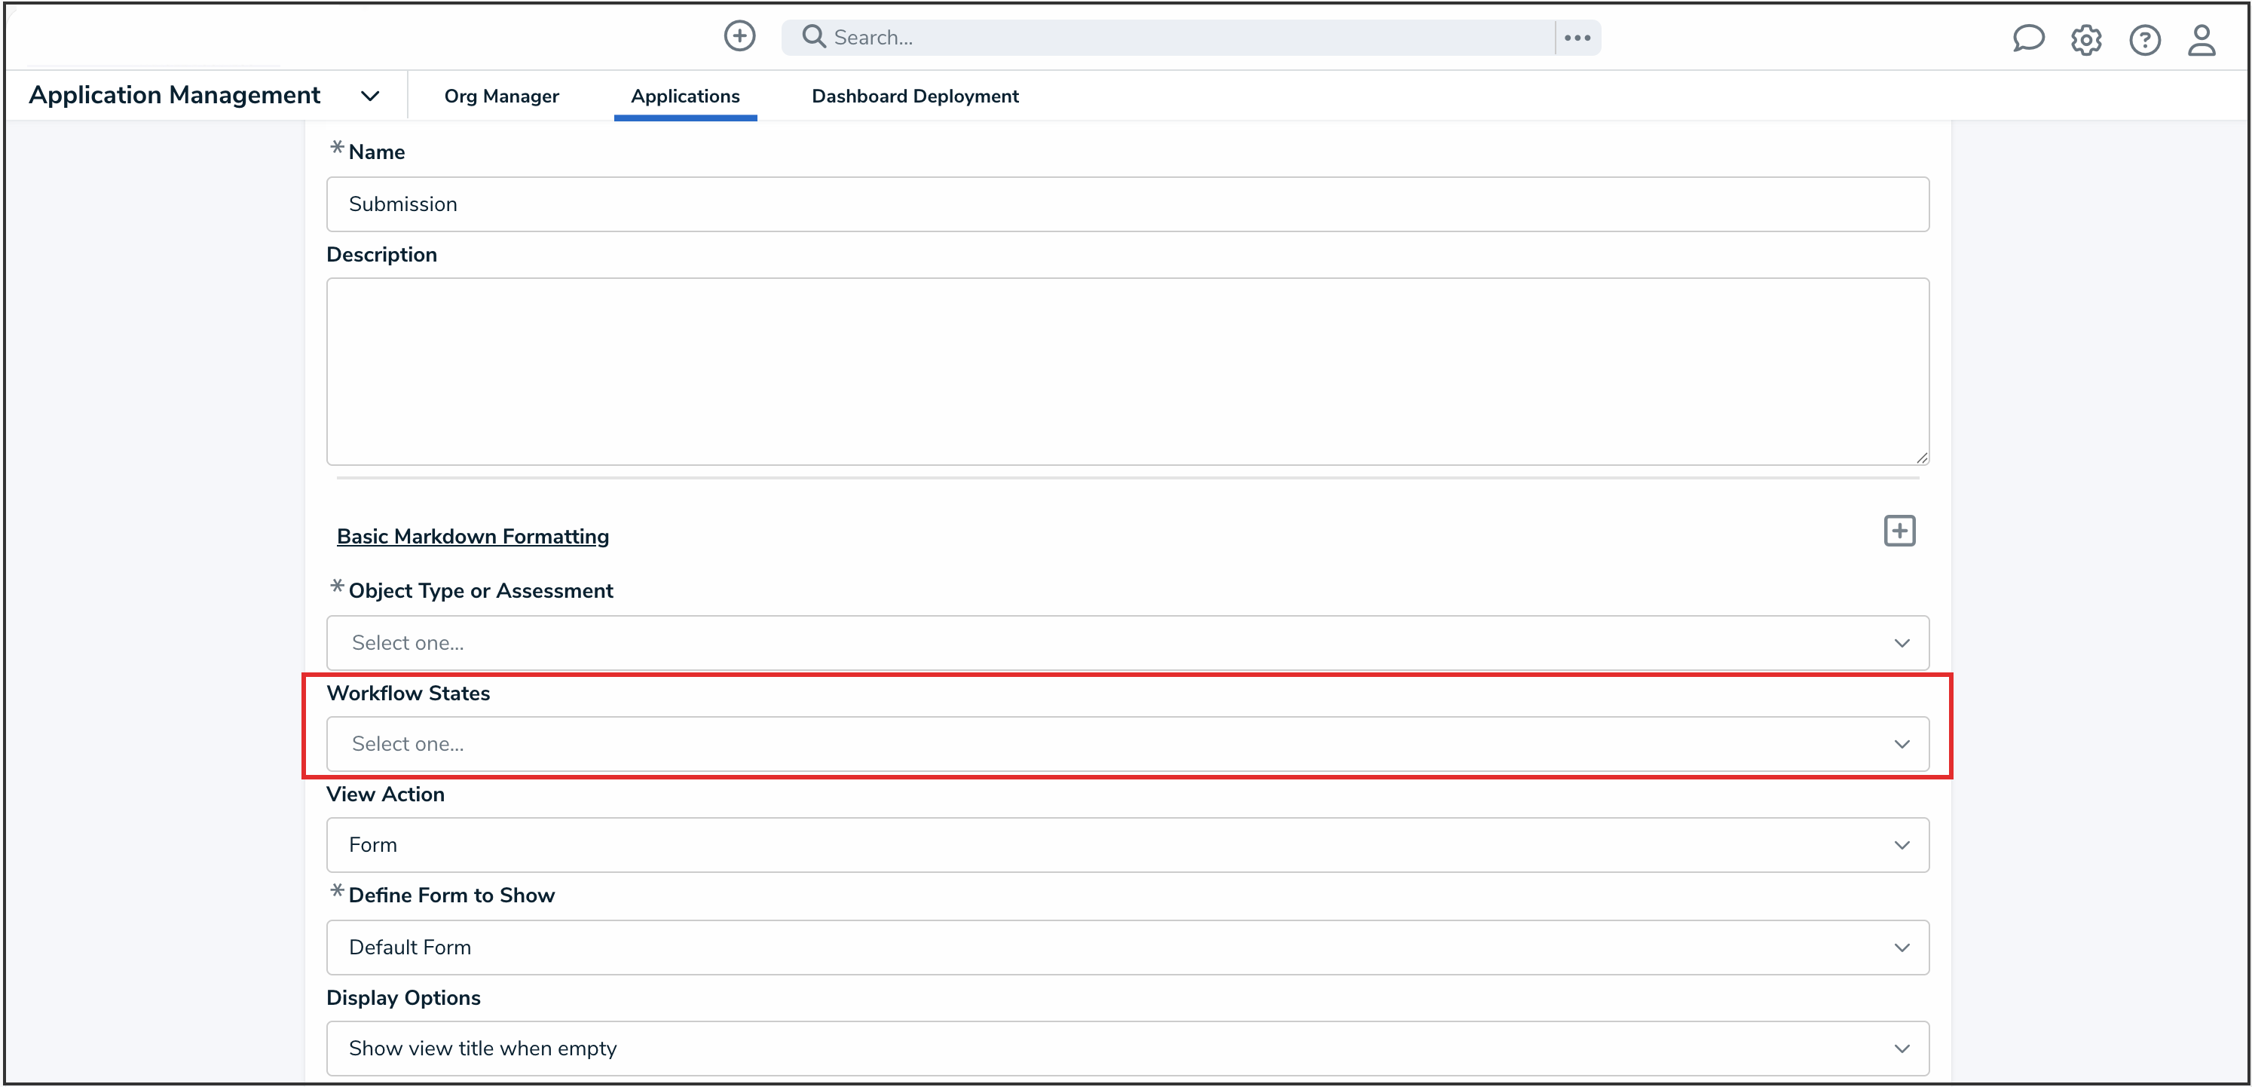Open the settings gear icon
The width and height of the screenshot is (2252, 1087).
pyautogui.click(x=2087, y=39)
